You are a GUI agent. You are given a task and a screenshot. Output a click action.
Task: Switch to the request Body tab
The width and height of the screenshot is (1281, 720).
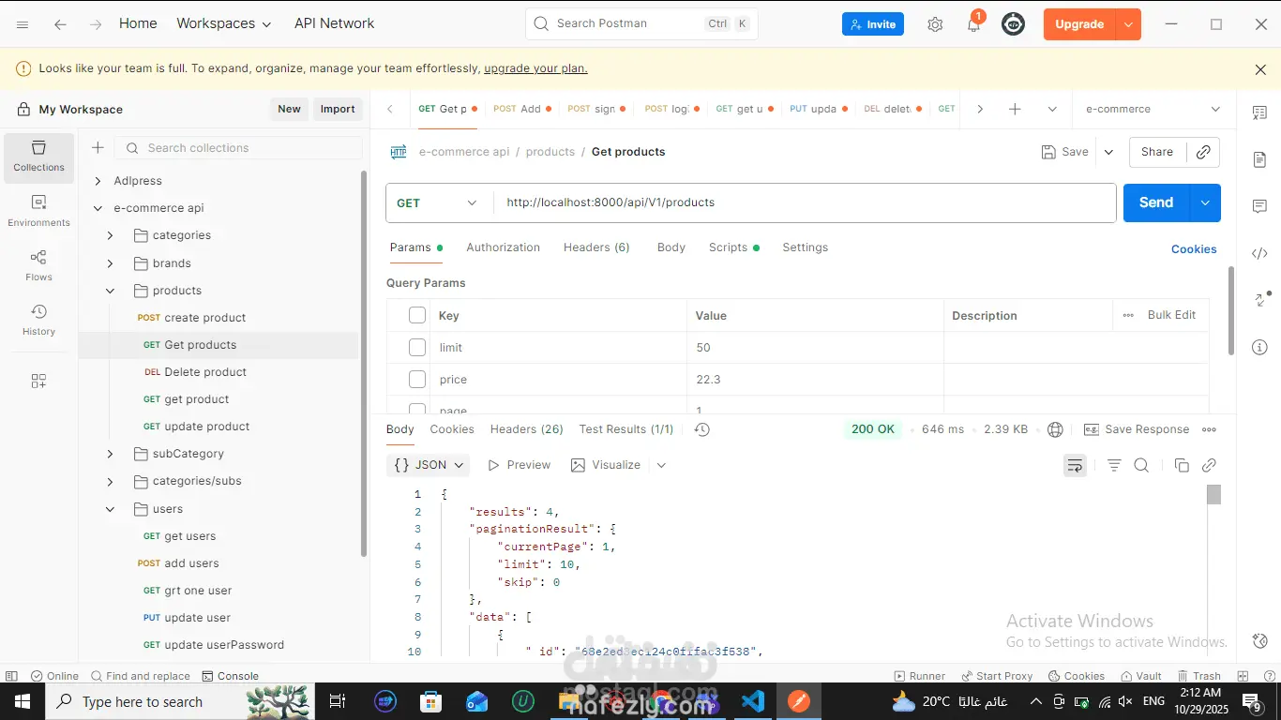(x=671, y=247)
